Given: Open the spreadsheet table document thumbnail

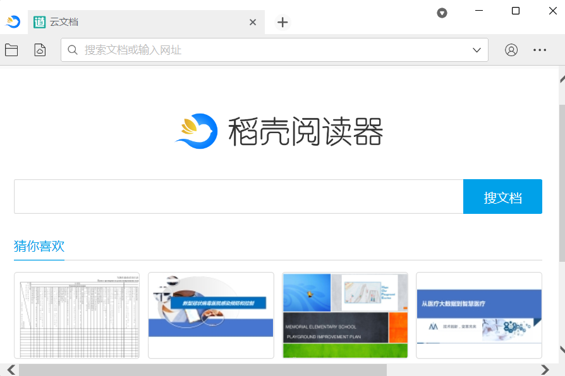Looking at the screenshot, I should (x=76, y=315).
